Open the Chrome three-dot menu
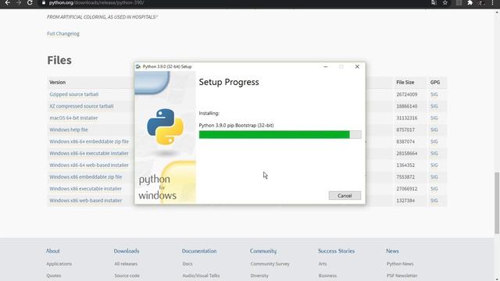500x281 pixels. 492,2
